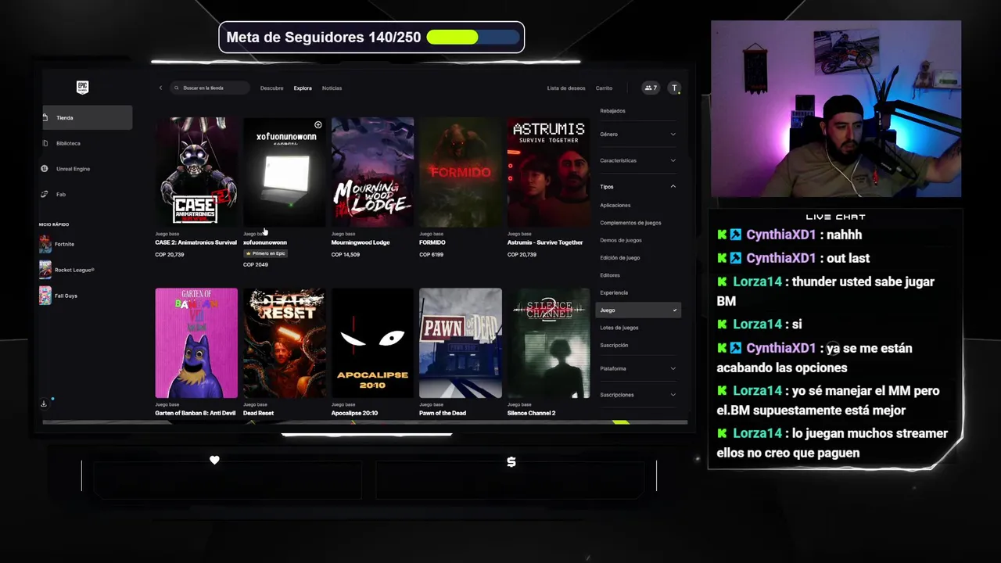Expand the Suscripciones filter
The height and width of the screenshot is (563, 1001).
pyautogui.click(x=638, y=395)
